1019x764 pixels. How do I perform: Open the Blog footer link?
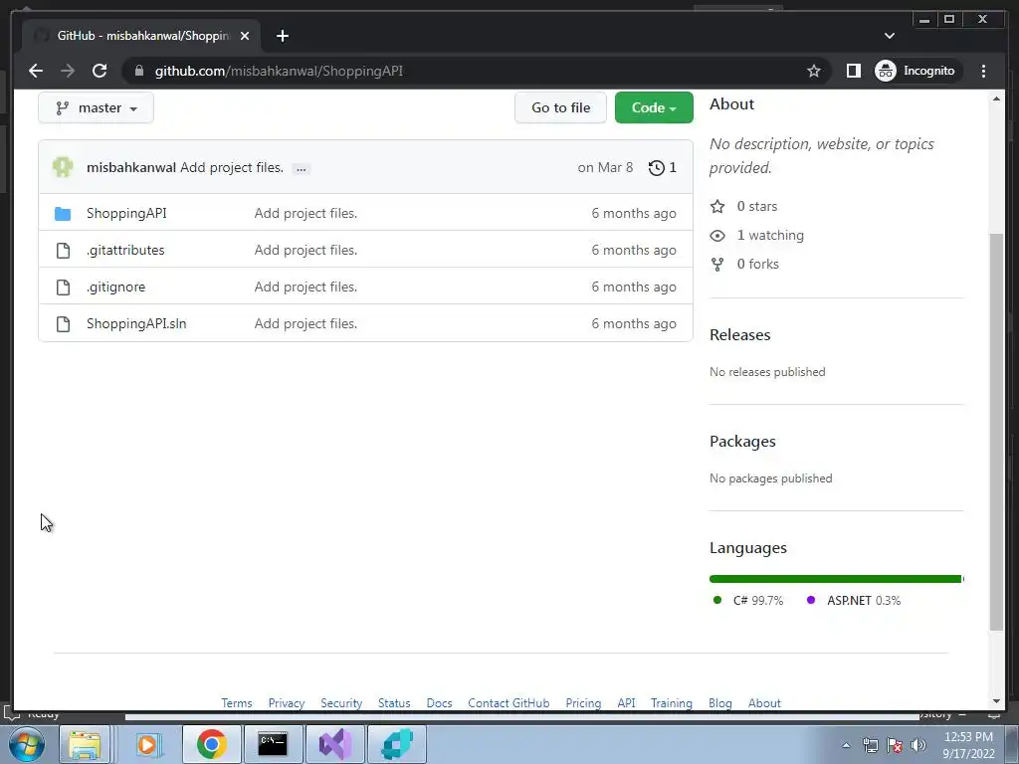720,703
